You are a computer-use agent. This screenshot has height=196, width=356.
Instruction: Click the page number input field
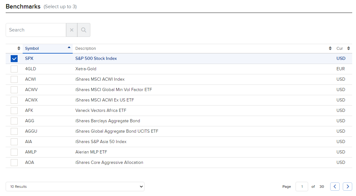point(302,186)
